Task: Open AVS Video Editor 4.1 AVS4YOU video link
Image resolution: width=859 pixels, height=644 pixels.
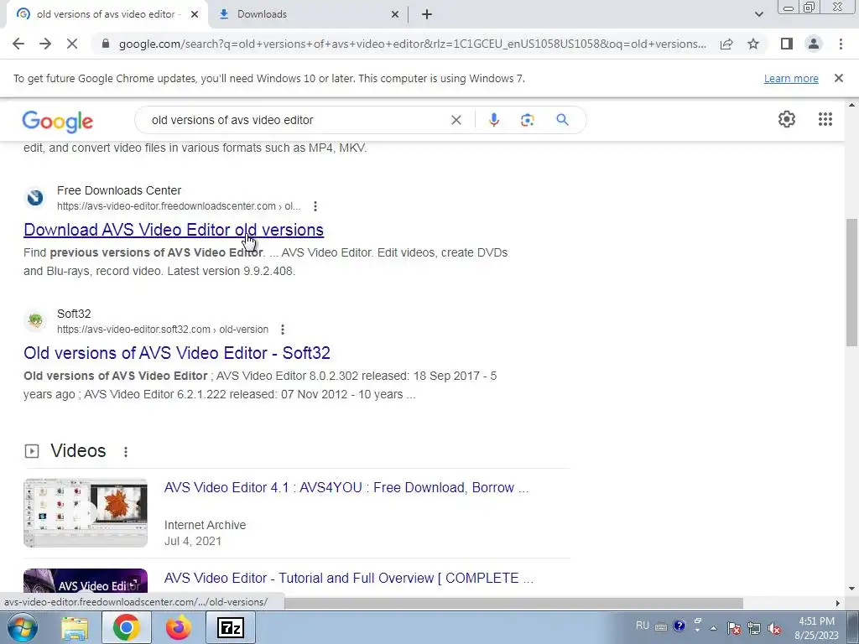Action: tap(346, 488)
